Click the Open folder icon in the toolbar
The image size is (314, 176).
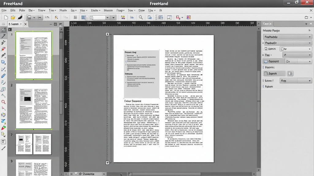click(13, 17)
